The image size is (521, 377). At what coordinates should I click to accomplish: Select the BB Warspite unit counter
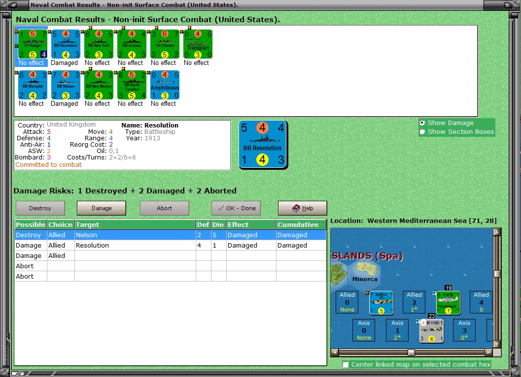pos(33,85)
